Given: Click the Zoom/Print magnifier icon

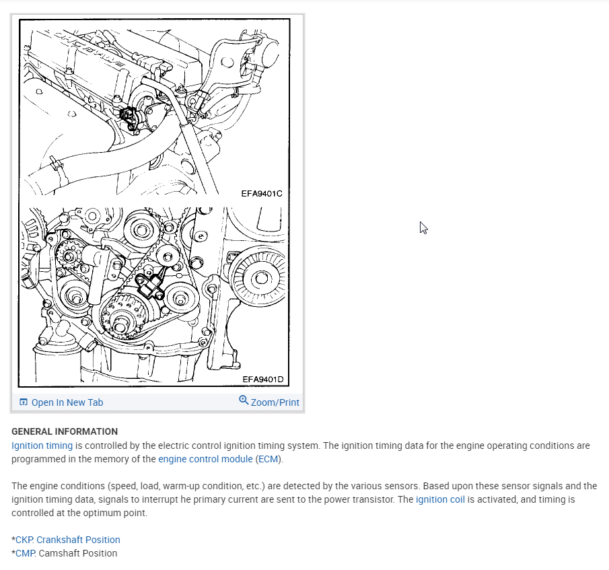Looking at the screenshot, I should pos(244,400).
